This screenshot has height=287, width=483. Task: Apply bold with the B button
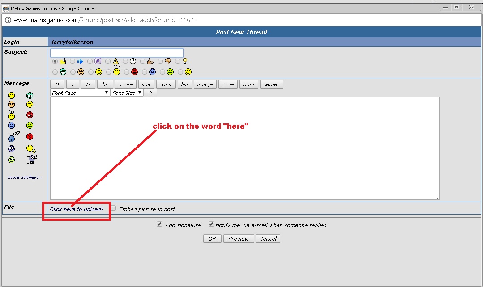57,84
